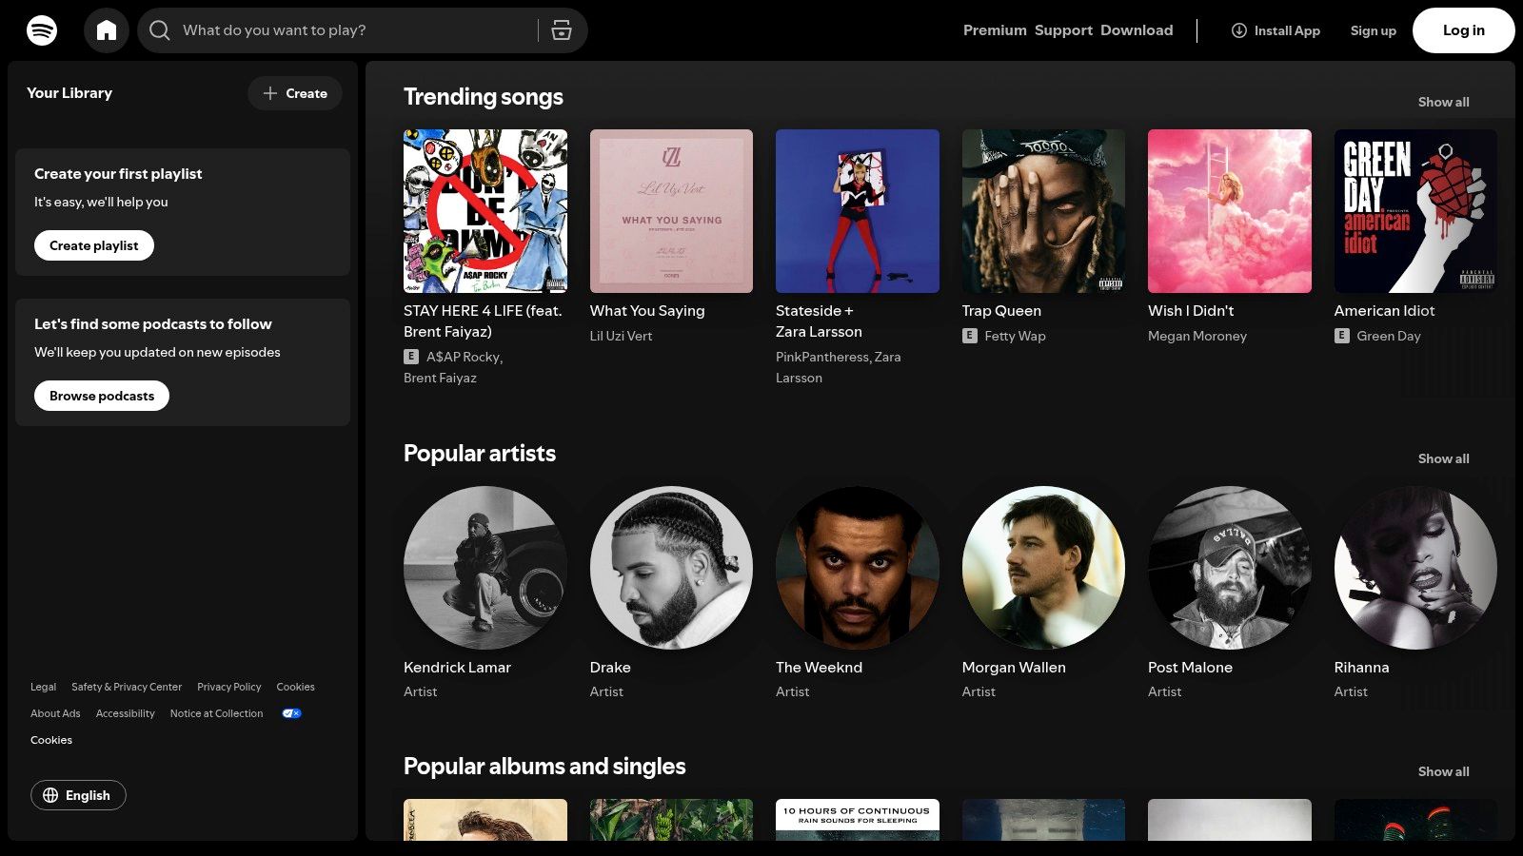Expand Popular albums and singles with Show all
Image resolution: width=1523 pixels, height=856 pixels.
point(1443,771)
